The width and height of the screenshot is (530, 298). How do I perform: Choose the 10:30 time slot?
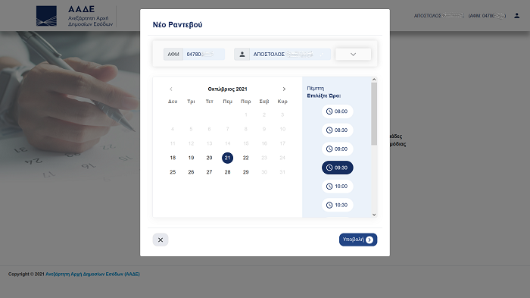point(338,205)
